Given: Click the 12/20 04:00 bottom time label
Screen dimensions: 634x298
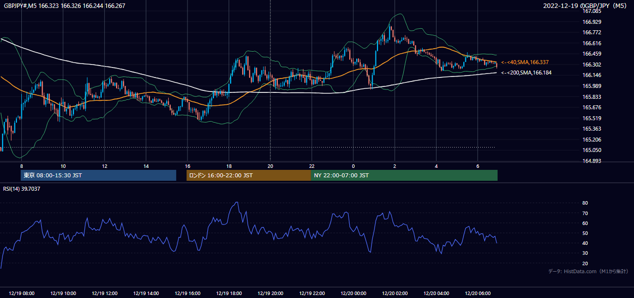Looking at the screenshot, I should [436, 294].
